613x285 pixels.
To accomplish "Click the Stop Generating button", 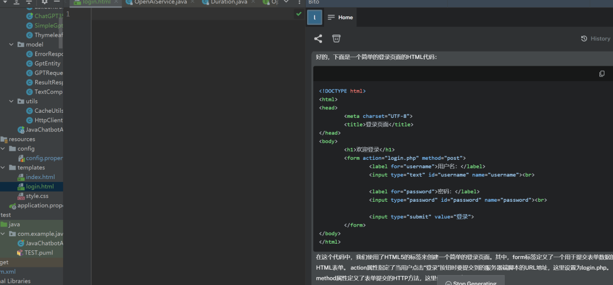I will [471, 280].
